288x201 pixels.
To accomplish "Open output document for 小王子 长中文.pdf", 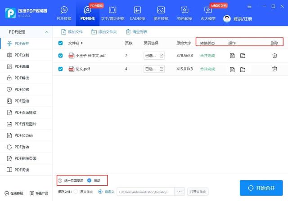I will tap(232, 56).
